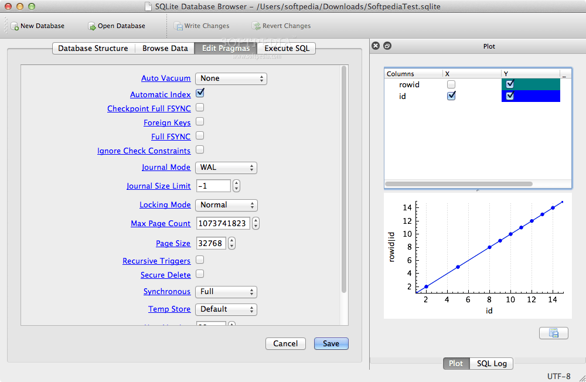This screenshot has width=586, height=382.
Task: Click the Journal Size Limit input field
Action: point(213,186)
